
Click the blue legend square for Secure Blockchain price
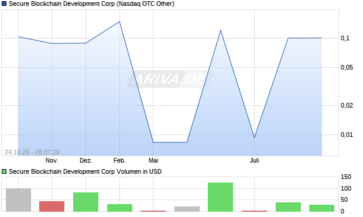tap(4, 4)
